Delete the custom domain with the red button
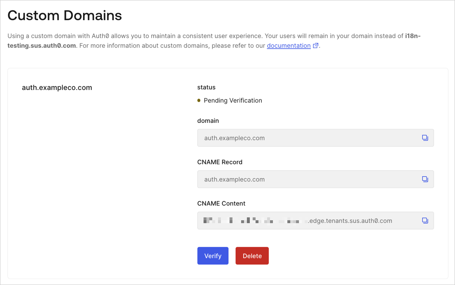 (x=252, y=256)
